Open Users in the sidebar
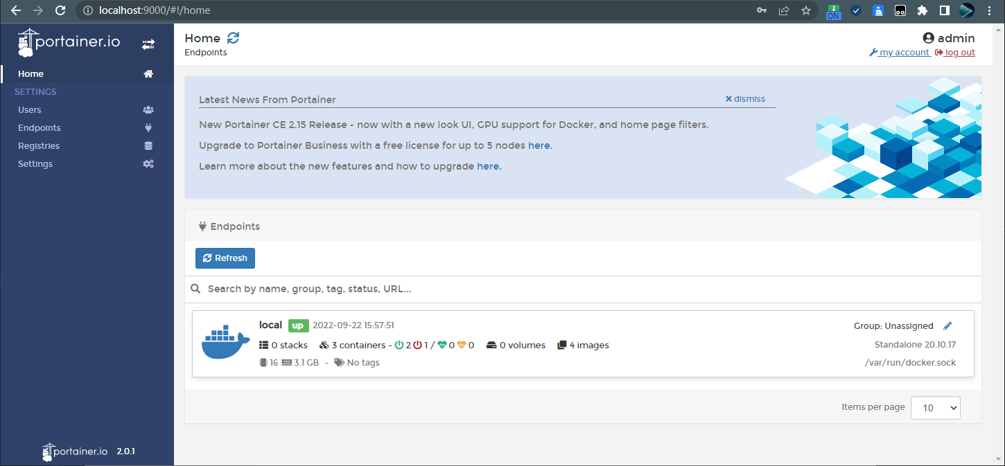 [30, 110]
